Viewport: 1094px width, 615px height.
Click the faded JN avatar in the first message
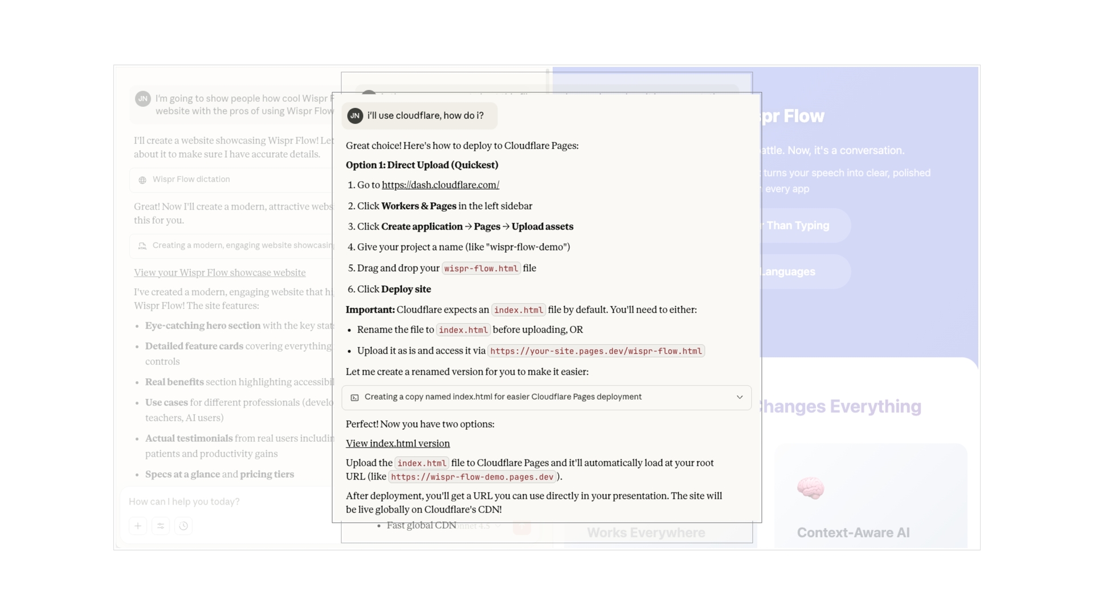click(143, 99)
